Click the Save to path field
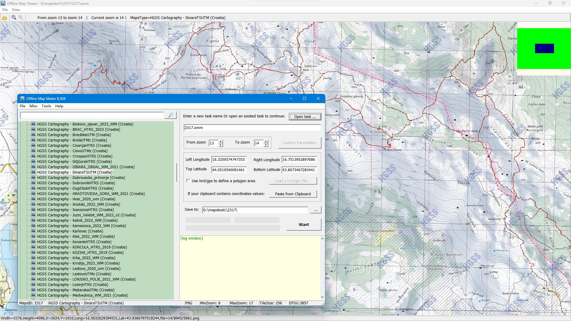 click(x=255, y=210)
